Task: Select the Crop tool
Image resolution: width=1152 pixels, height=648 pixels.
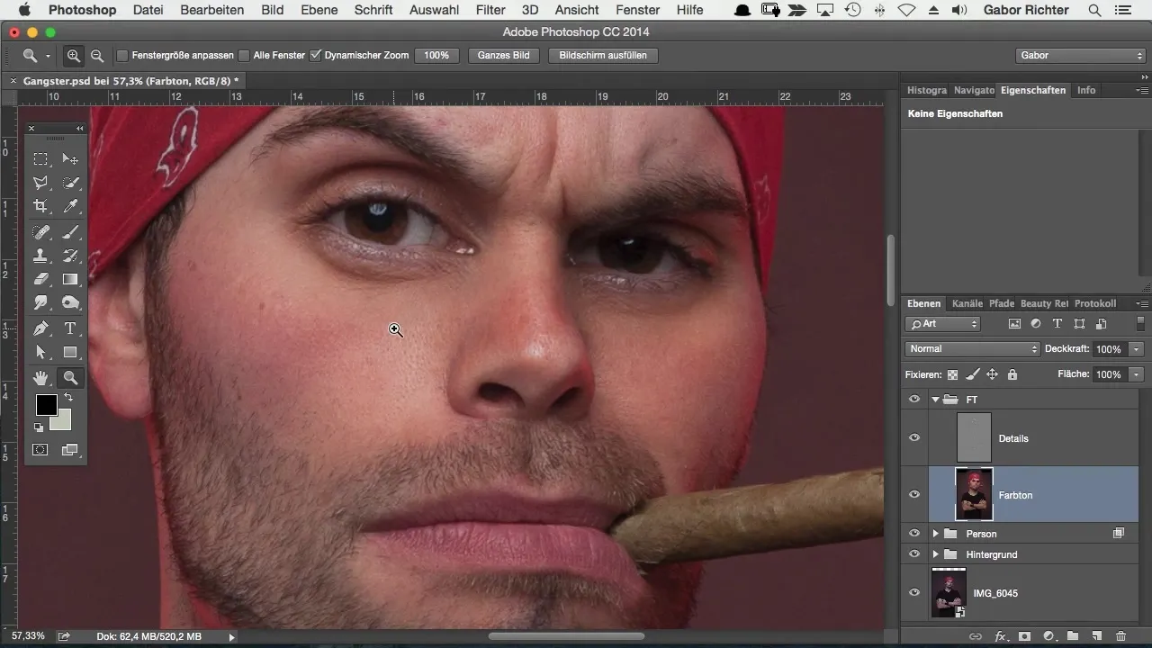Action: coord(40,206)
